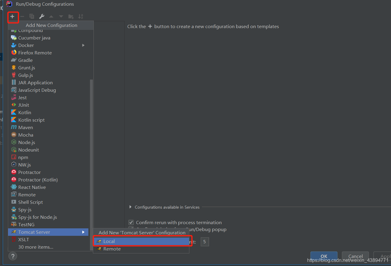Screen dimensions: 391x266
Task: Expand Tomcat Server submenu arrow
Action: pyautogui.click(x=83, y=232)
